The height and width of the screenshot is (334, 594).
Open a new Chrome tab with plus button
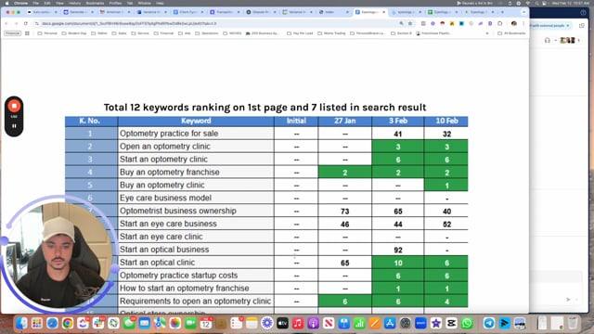click(x=502, y=12)
